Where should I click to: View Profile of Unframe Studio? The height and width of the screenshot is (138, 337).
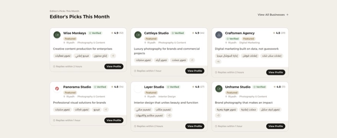(x=276, y=126)
